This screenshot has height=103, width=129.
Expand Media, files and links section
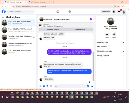click(x=111, y=51)
